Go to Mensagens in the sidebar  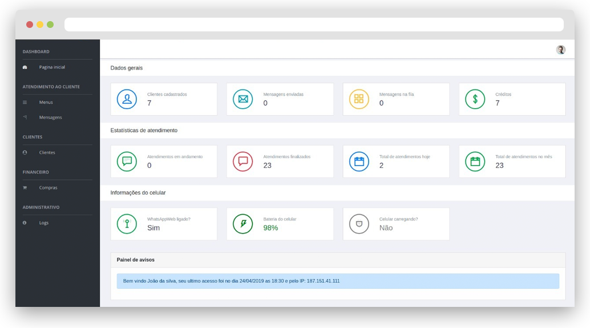[x=50, y=118]
